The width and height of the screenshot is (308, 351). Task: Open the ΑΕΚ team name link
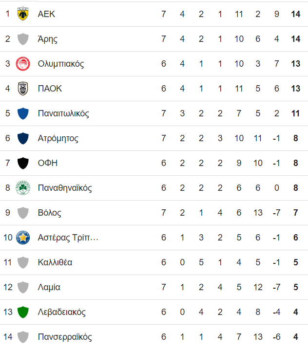46,14
